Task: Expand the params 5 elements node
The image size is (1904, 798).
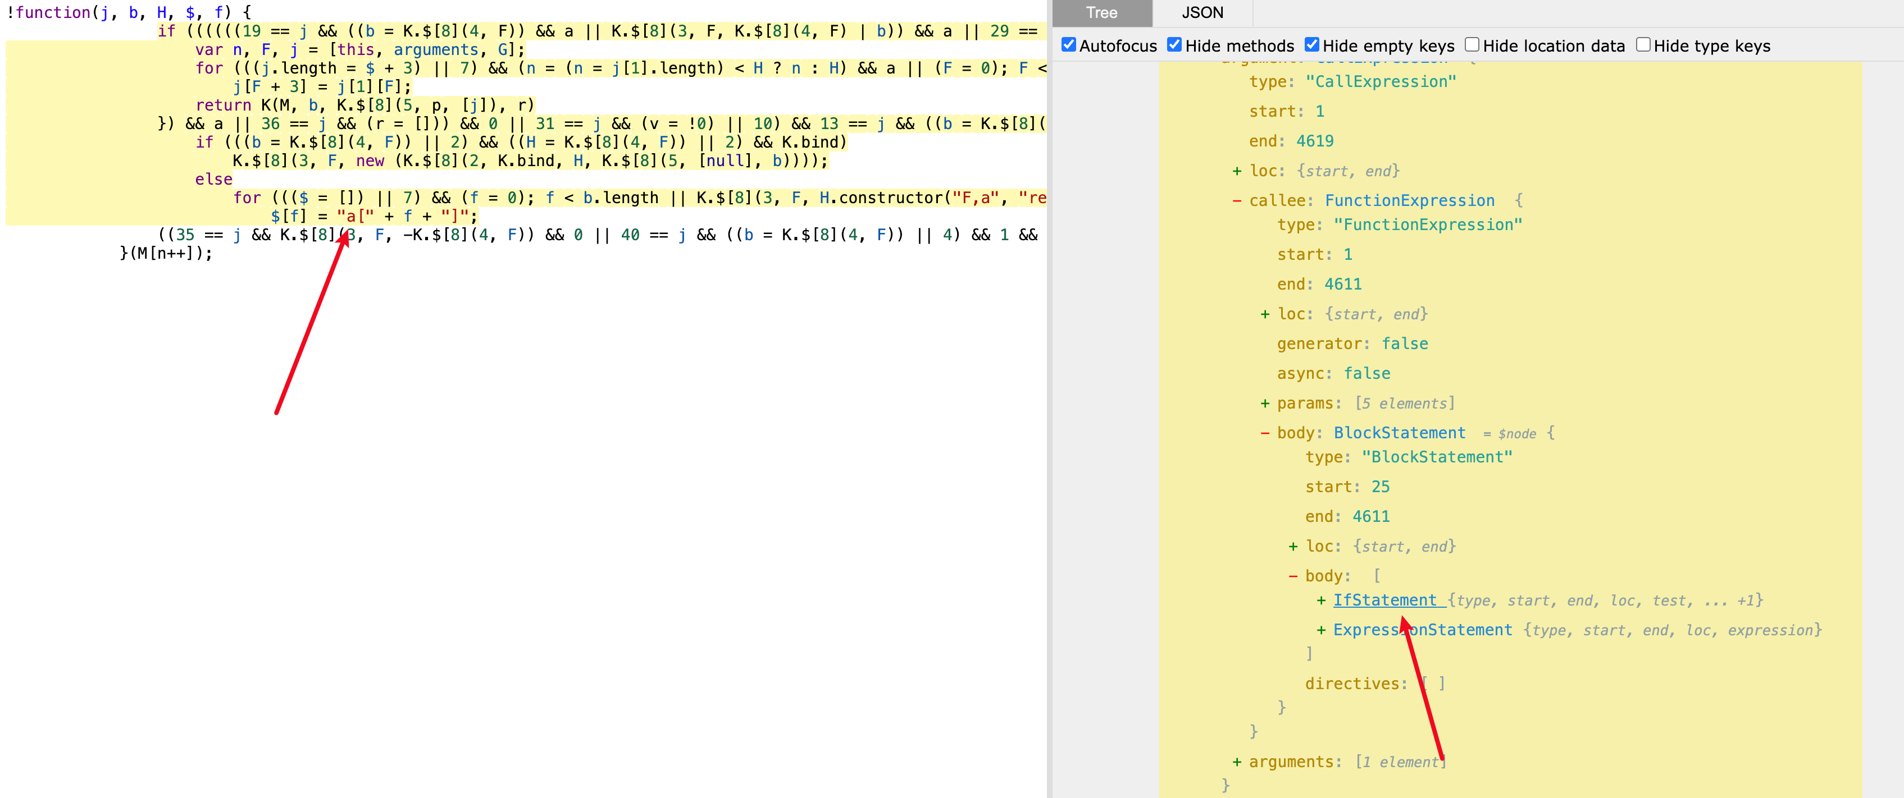Action: [1265, 404]
